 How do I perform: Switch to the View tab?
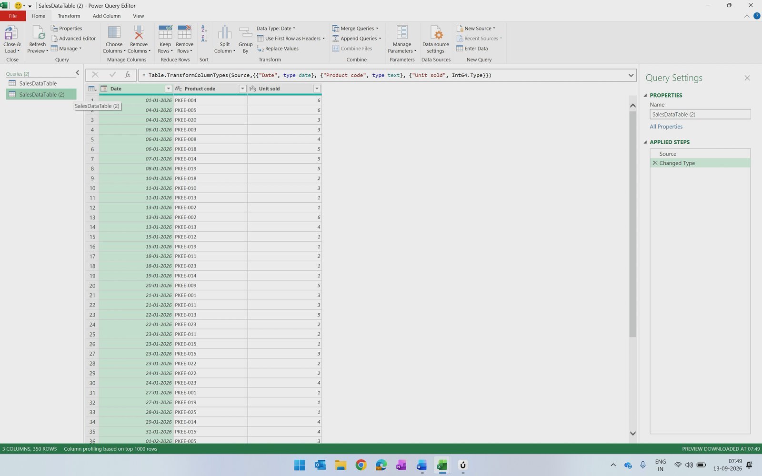point(139,16)
